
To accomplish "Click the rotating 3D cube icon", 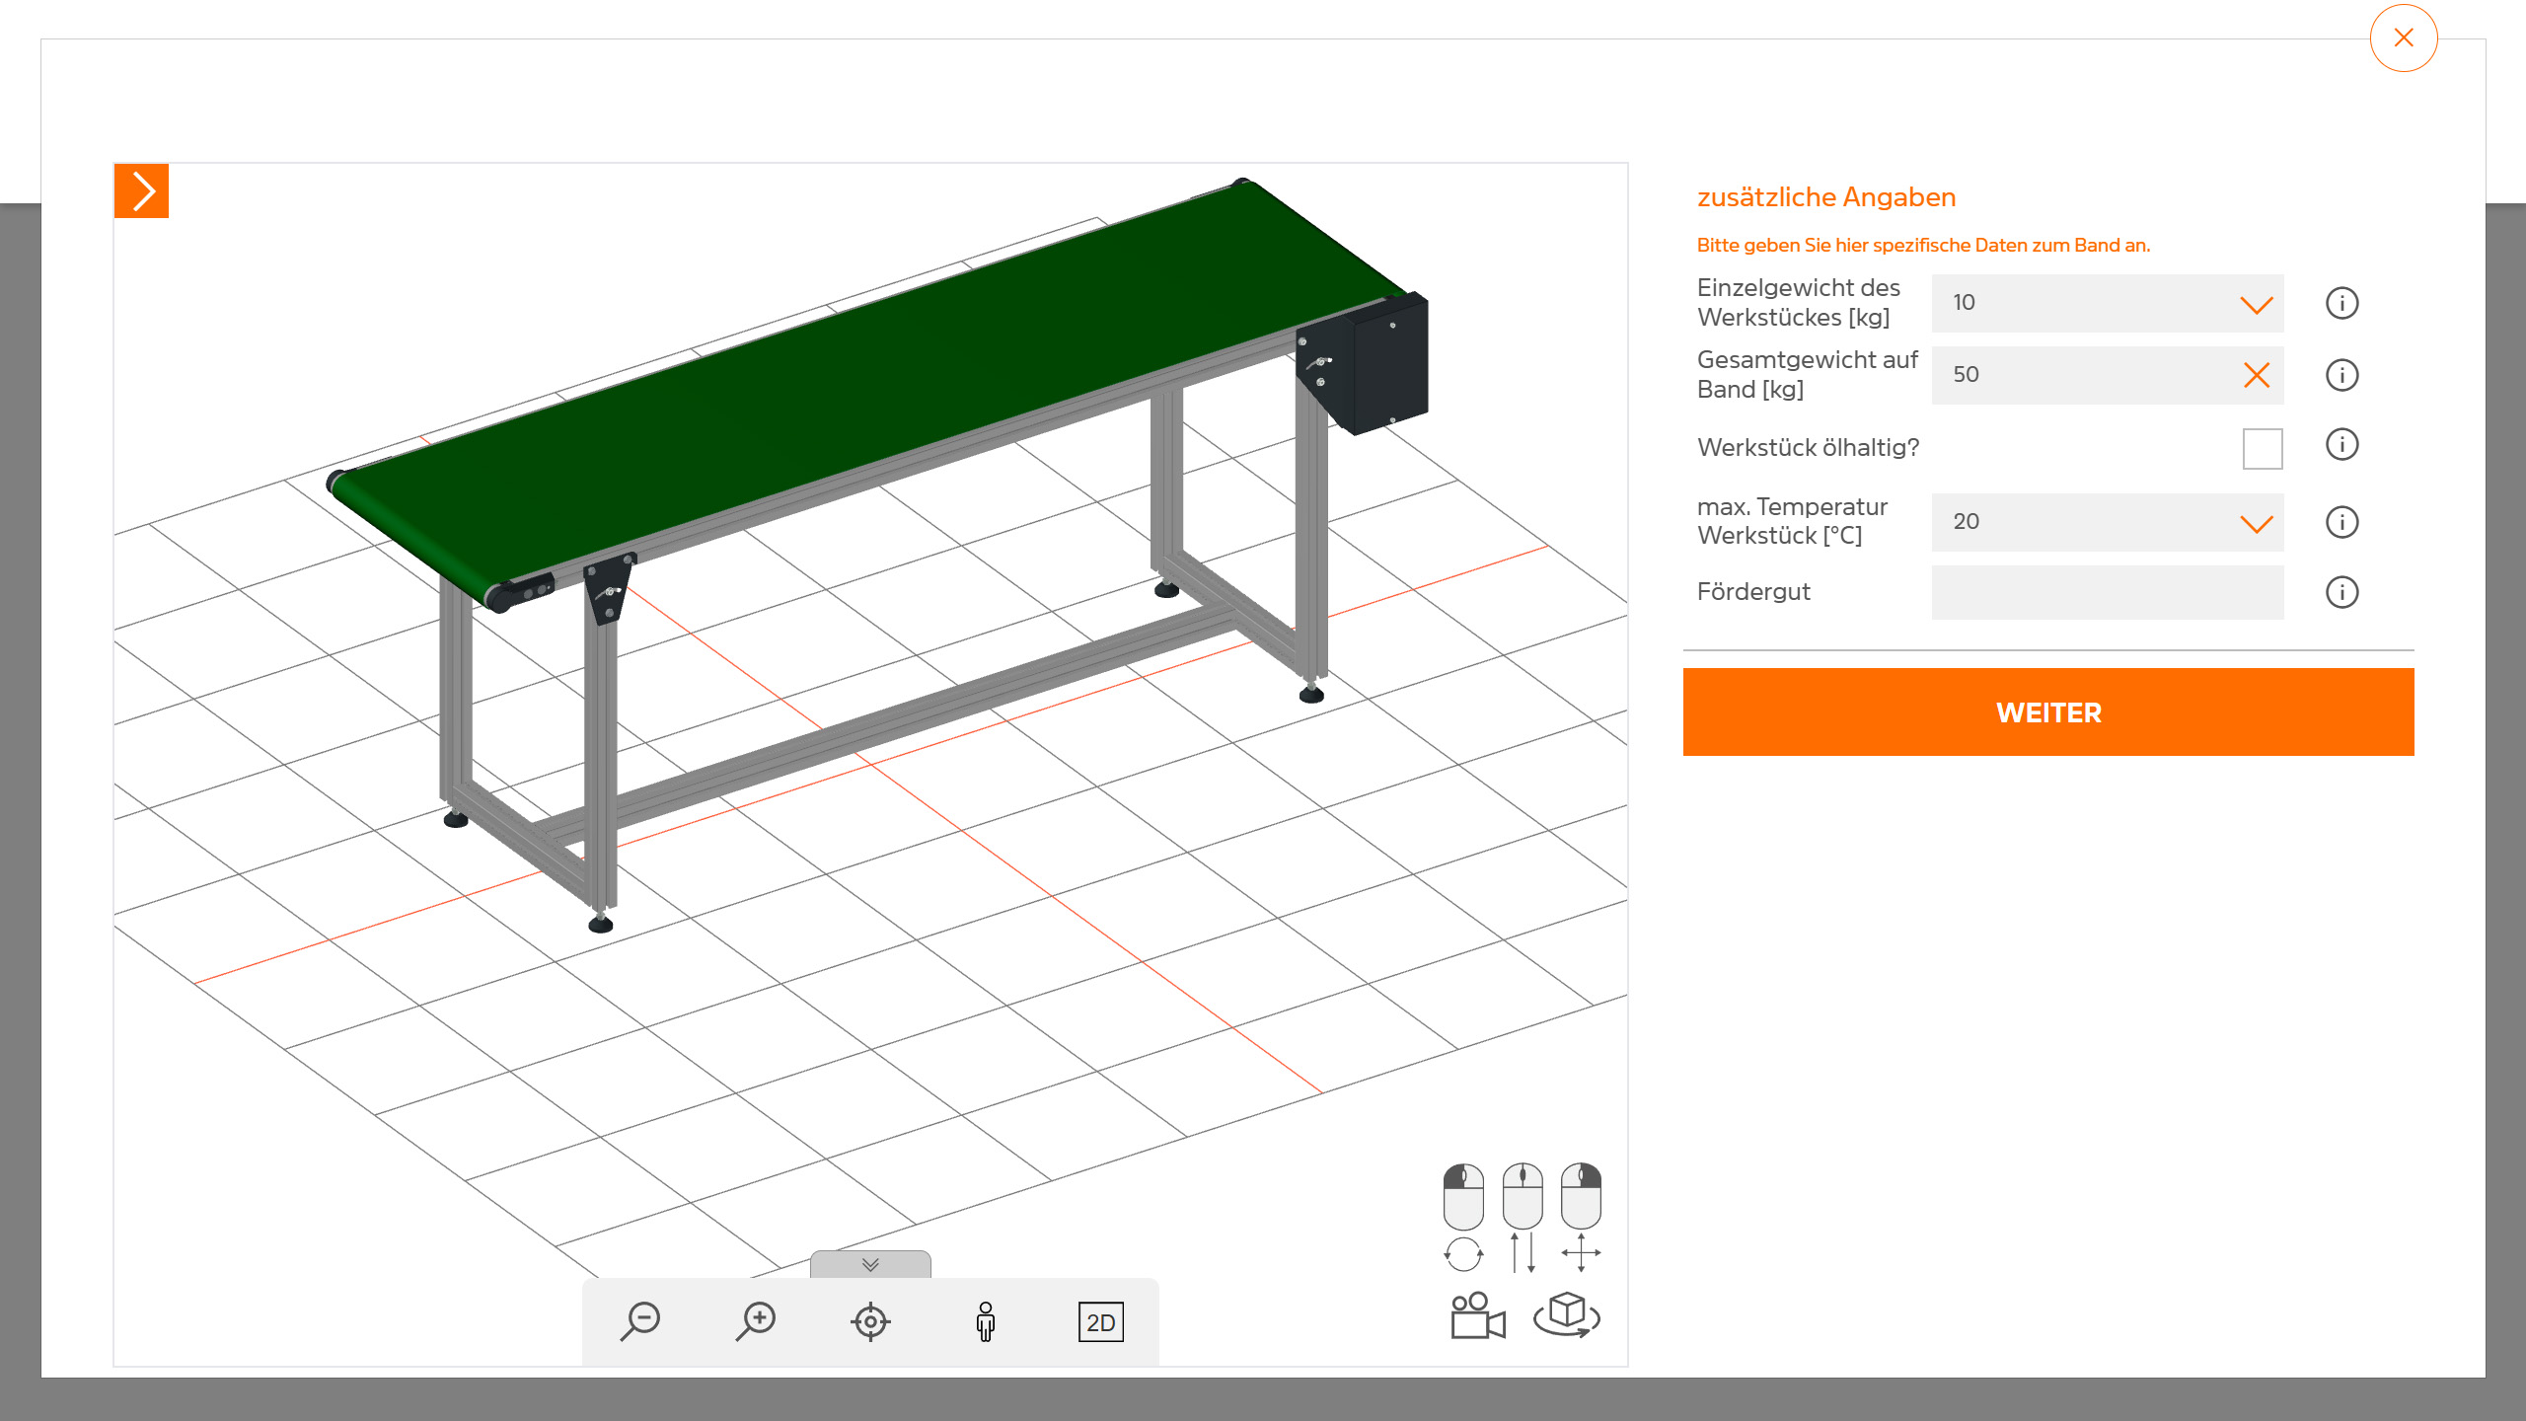I will [1567, 1315].
